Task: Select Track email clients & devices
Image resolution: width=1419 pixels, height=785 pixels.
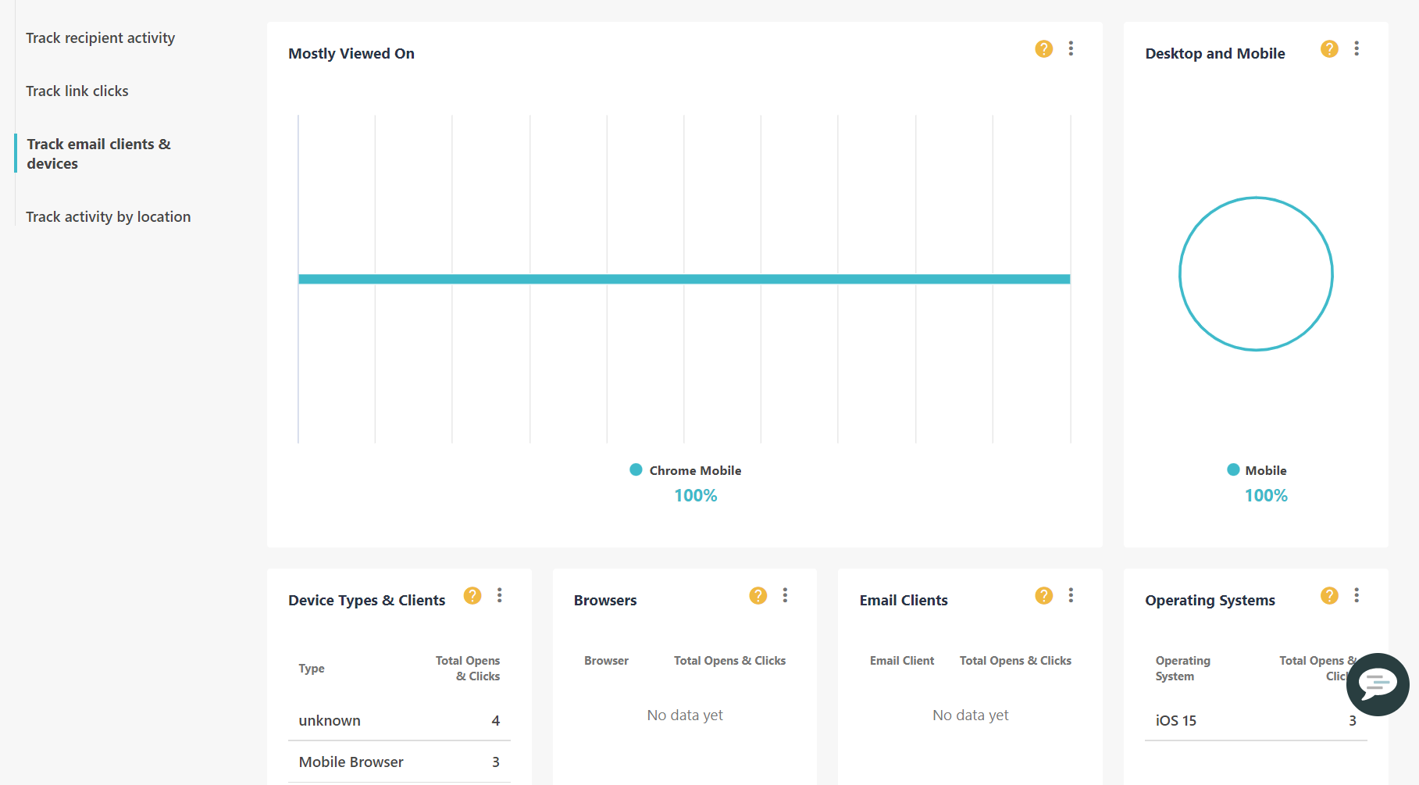Action: pos(98,154)
